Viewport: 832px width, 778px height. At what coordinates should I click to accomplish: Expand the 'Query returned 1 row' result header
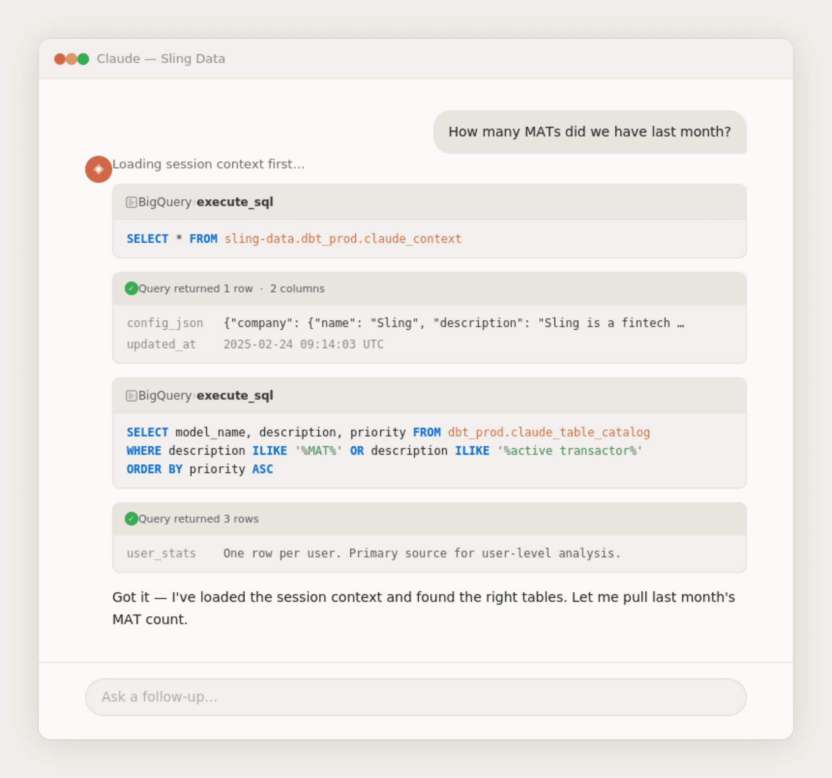tap(429, 288)
